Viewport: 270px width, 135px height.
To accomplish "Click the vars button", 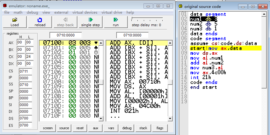I will (x=111, y=128).
